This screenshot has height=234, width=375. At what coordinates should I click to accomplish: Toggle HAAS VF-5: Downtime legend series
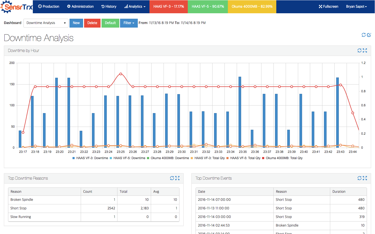point(127,158)
